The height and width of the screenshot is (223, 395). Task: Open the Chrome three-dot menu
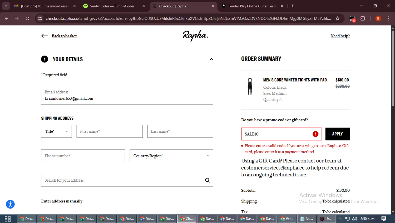click(389, 18)
